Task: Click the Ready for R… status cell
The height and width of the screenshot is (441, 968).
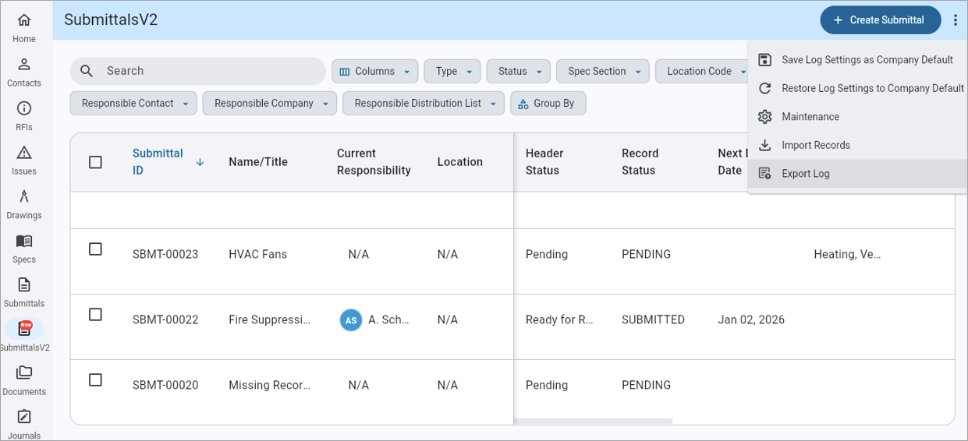Action: pyautogui.click(x=560, y=319)
